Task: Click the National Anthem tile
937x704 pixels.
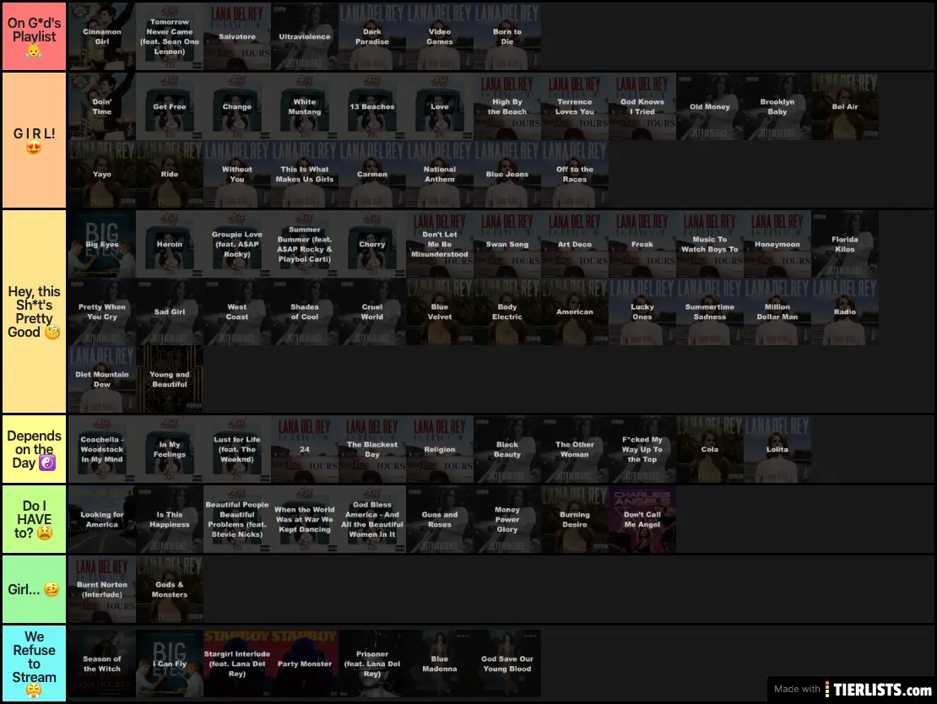Action: point(440,174)
